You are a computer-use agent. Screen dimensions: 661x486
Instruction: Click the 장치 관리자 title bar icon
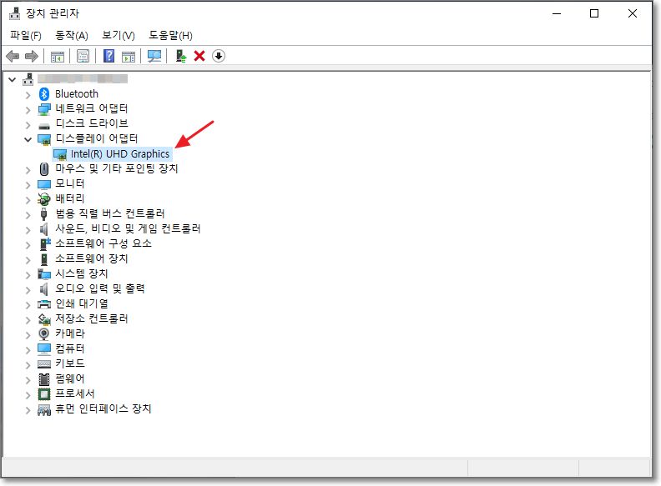(x=14, y=13)
